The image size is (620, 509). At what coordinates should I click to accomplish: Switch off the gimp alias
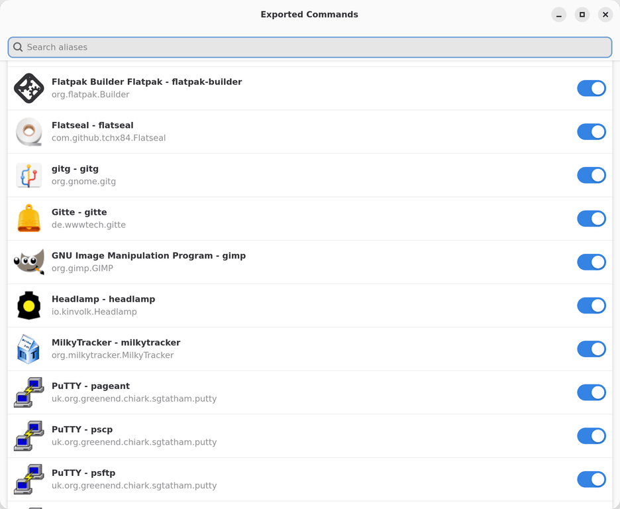click(592, 262)
